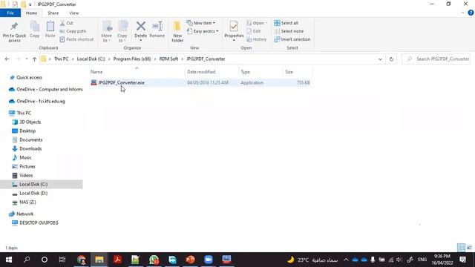Click the Copy ribbon button
Viewport: 475px width, 267px height.
tap(35, 30)
